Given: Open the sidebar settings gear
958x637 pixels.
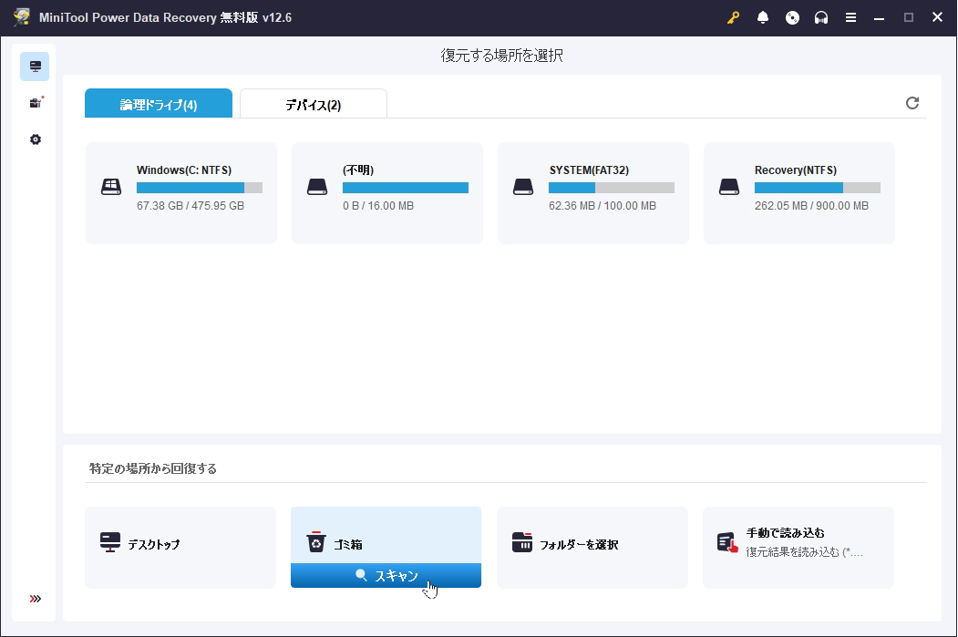Looking at the screenshot, I should click(x=36, y=139).
